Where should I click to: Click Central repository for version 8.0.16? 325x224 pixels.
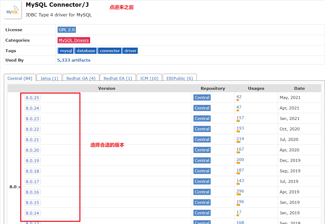[202, 192]
